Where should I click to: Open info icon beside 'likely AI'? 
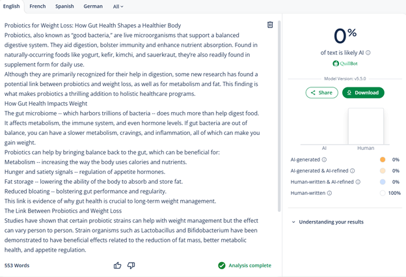coord(368,53)
